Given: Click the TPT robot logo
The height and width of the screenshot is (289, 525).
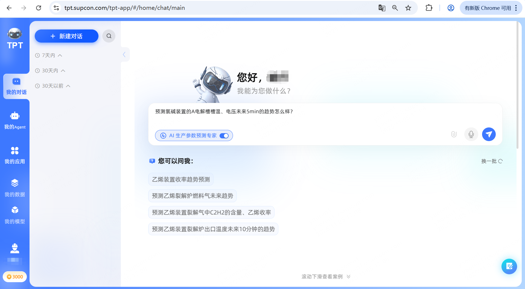Looking at the screenshot, I should coord(14,33).
